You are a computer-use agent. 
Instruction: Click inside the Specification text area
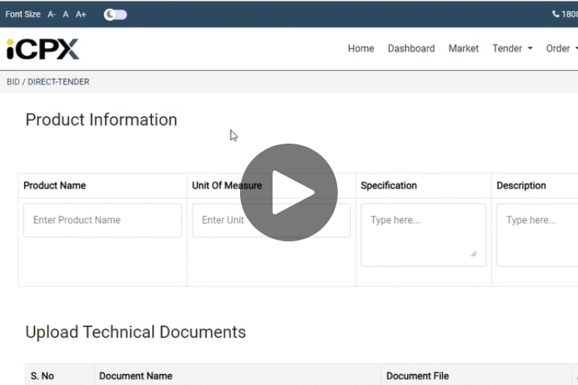pos(423,233)
